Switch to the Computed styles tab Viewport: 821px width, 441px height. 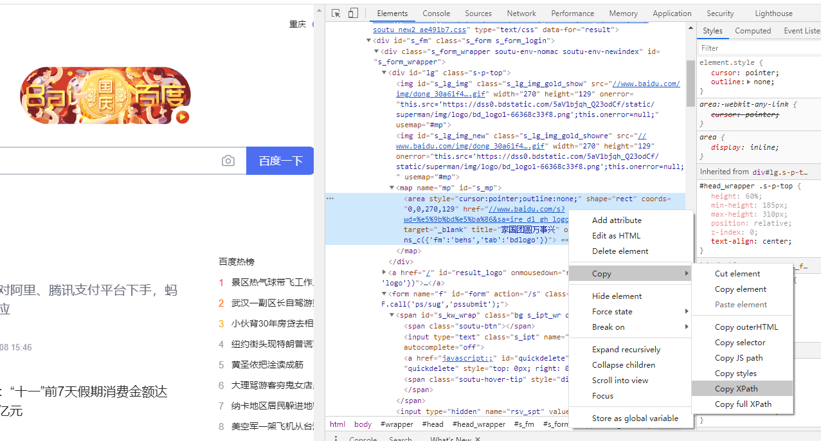(753, 31)
